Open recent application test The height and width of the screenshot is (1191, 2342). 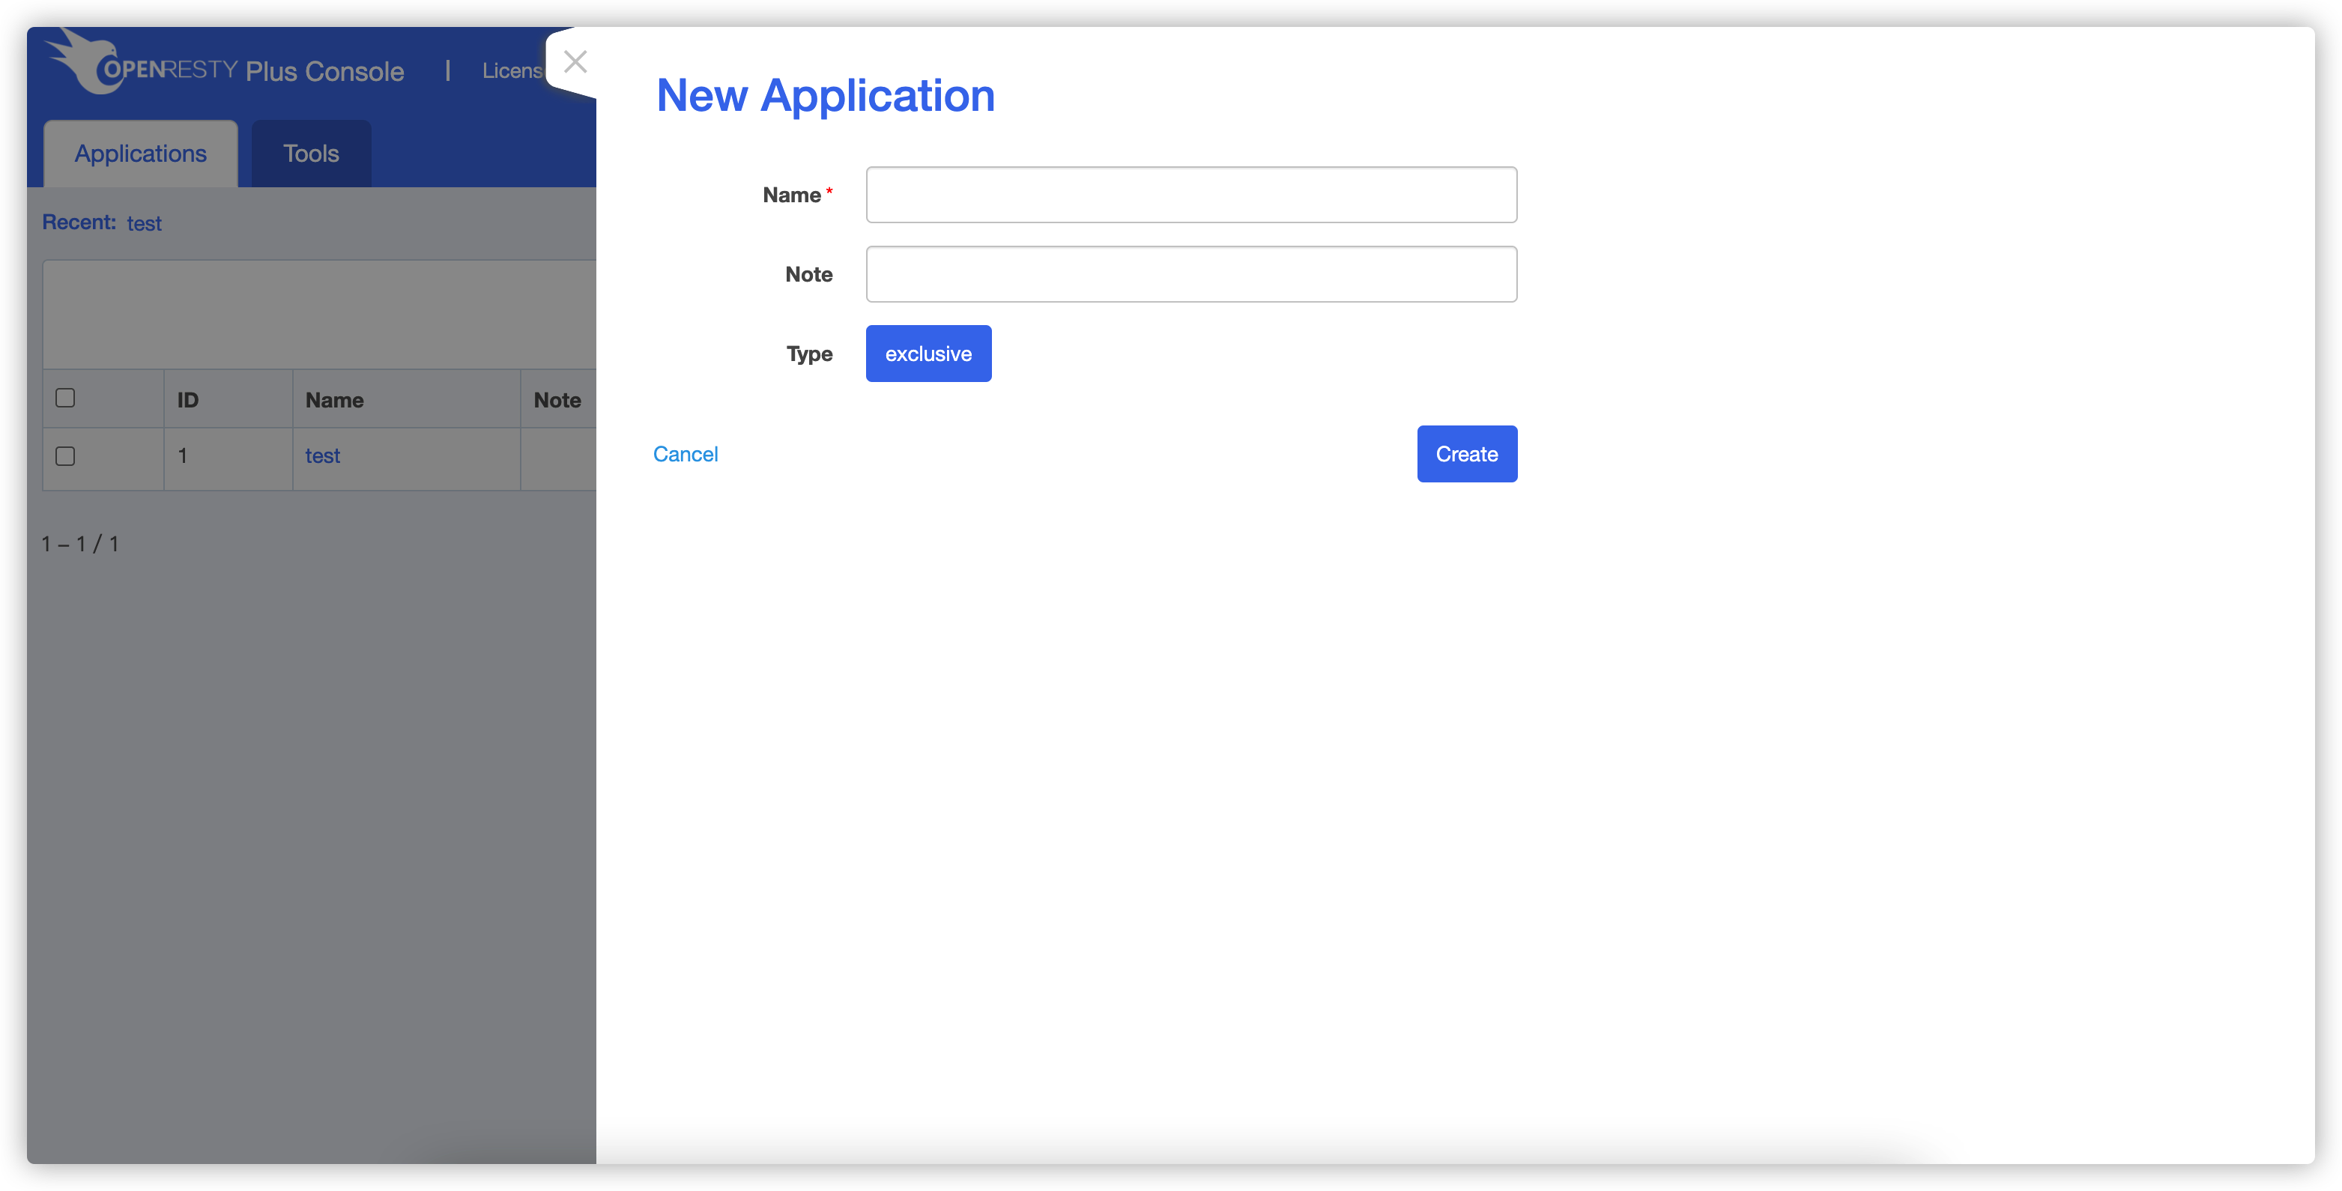144,224
